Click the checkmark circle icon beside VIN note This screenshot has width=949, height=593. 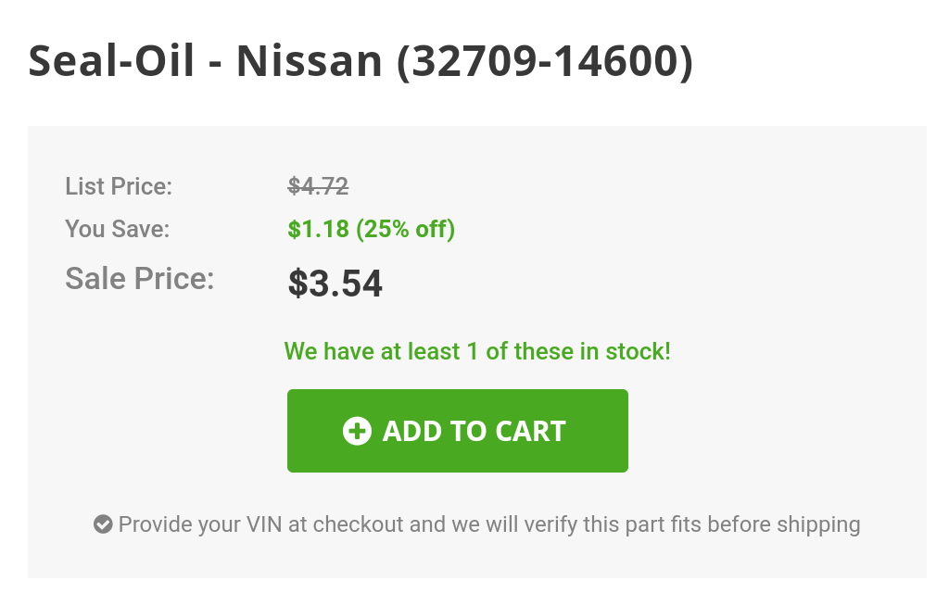[x=103, y=524]
